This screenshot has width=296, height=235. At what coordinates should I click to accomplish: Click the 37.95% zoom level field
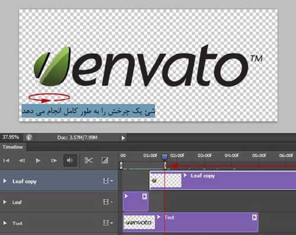pyautogui.click(x=11, y=137)
